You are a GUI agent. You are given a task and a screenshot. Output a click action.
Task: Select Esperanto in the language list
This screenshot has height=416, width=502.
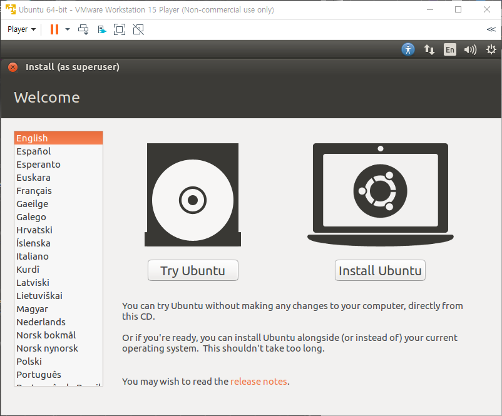point(59,164)
